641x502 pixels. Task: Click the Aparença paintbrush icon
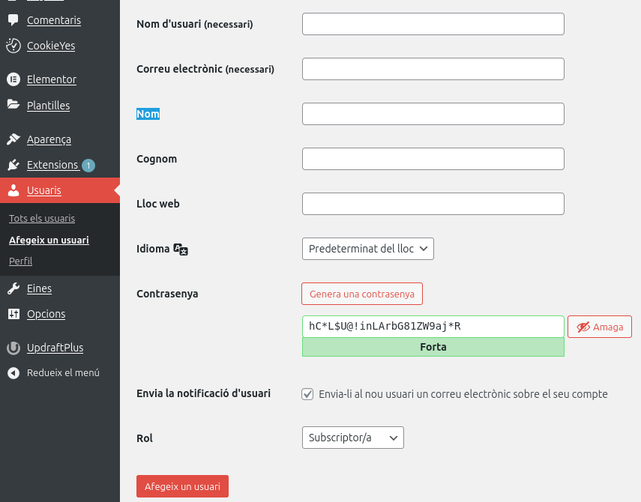tap(13, 139)
